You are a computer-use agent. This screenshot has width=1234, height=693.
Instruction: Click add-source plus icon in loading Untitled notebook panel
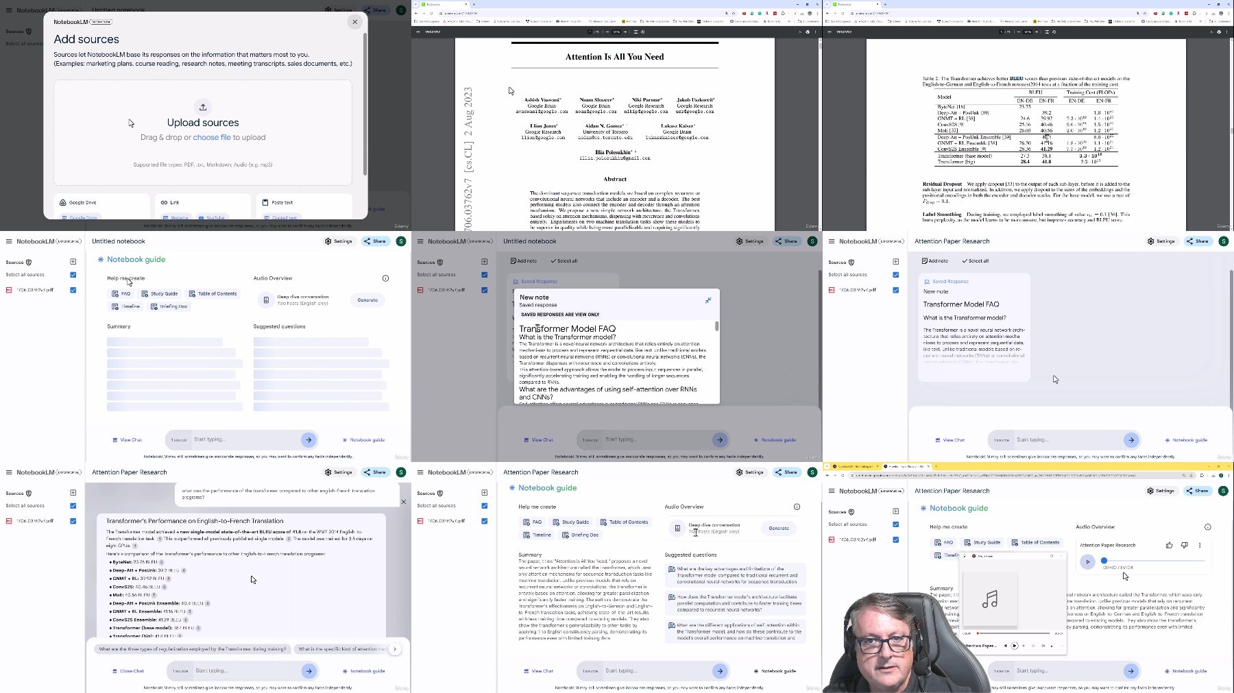pyautogui.click(x=73, y=262)
